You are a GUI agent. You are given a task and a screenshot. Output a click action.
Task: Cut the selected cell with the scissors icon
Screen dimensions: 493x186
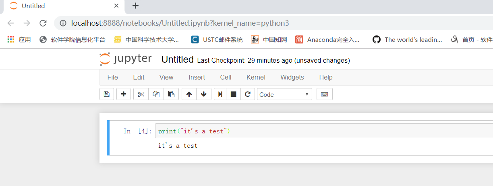click(141, 94)
